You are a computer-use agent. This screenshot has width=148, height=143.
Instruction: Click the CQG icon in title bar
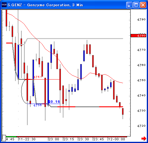click(4, 5)
